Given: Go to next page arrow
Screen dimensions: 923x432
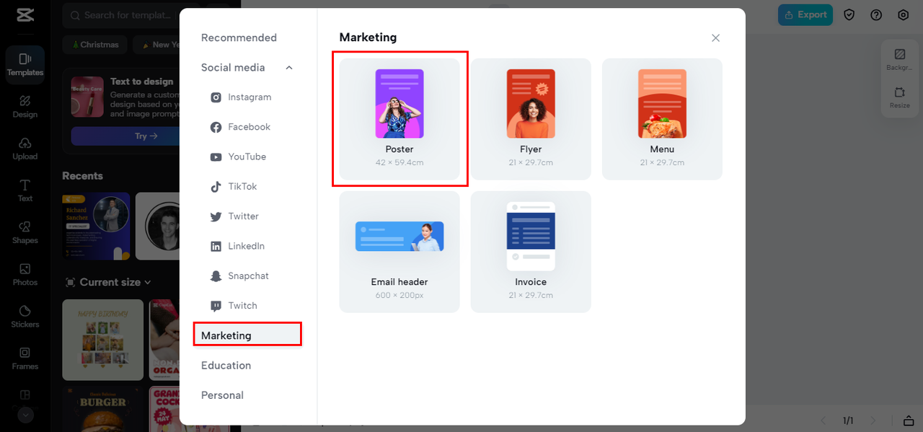Looking at the screenshot, I should (873, 420).
